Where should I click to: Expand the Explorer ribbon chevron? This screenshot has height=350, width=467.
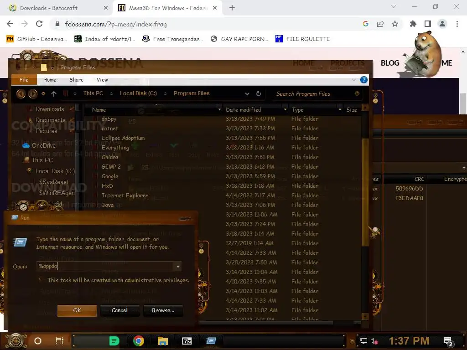[353, 80]
